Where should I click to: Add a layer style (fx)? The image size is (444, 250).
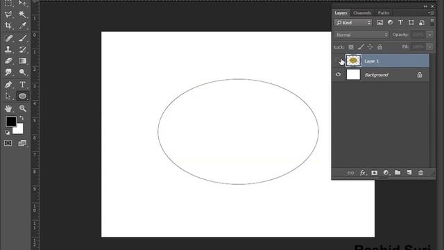(x=363, y=173)
